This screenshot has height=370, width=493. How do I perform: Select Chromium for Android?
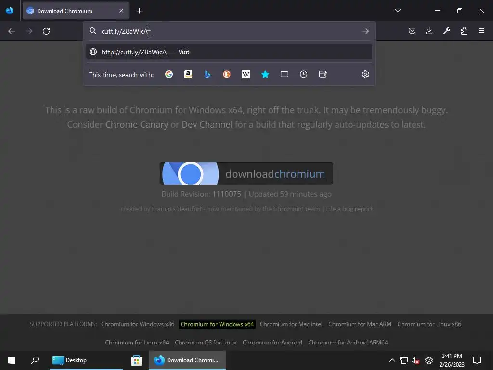click(272, 343)
